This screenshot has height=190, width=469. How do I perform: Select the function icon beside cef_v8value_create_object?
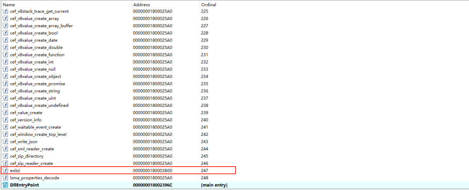click(5, 76)
